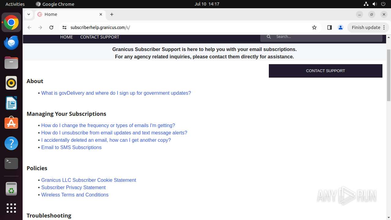The image size is (391, 220).
Task: Open accidentally deleted an email link
Action: (x=106, y=140)
